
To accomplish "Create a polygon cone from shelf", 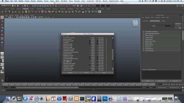I will point(13,12).
